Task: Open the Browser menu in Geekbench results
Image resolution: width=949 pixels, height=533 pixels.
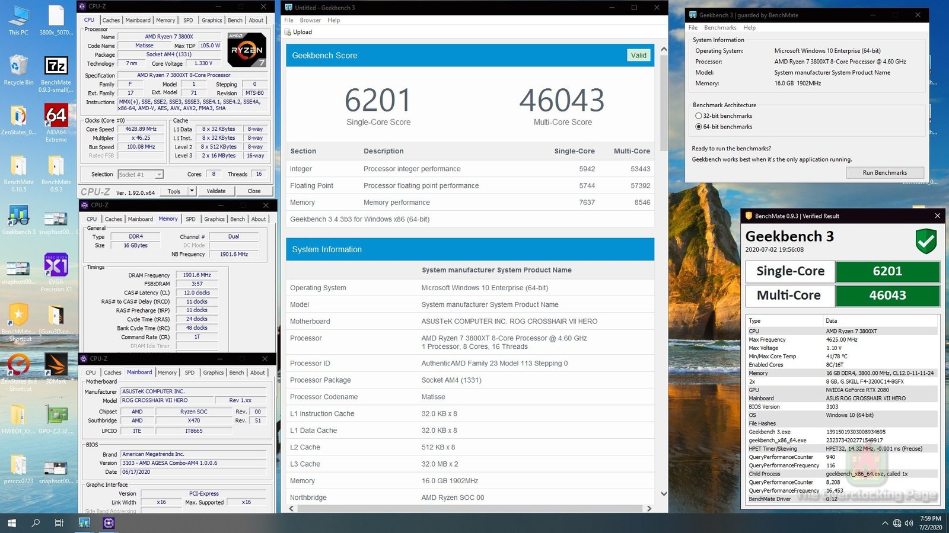Action: (x=310, y=20)
